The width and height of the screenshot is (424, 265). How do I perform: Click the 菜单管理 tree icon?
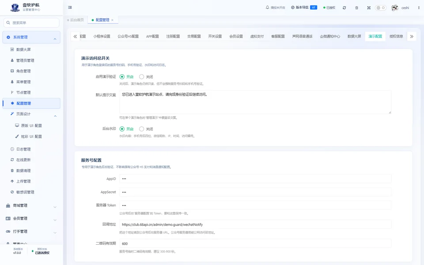coord(12,82)
